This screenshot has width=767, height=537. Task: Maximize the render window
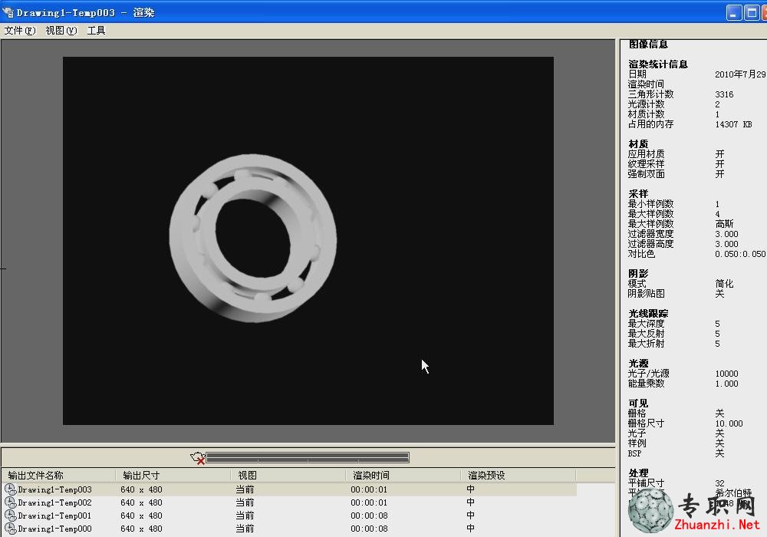click(x=752, y=13)
